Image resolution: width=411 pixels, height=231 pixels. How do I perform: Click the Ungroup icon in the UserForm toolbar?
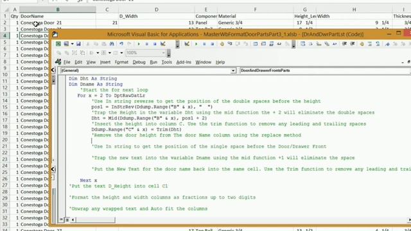[x=82, y=53]
